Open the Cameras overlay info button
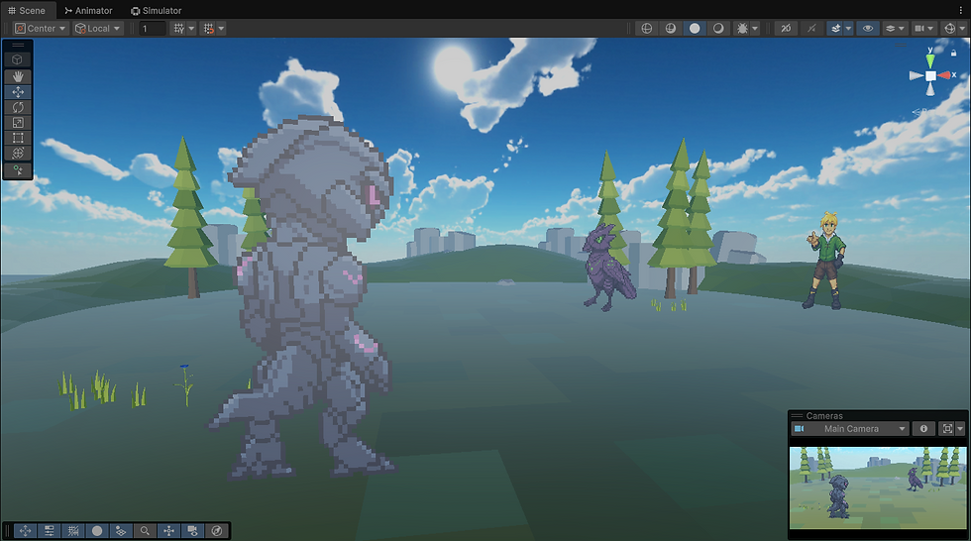971x541 pixels. point(923,429)
